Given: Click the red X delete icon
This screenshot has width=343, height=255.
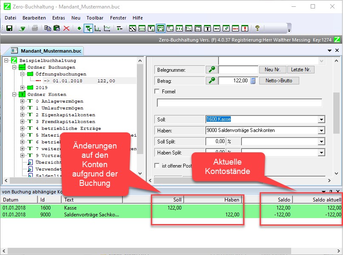Looking at the screenshot, I should pos(66,28).
